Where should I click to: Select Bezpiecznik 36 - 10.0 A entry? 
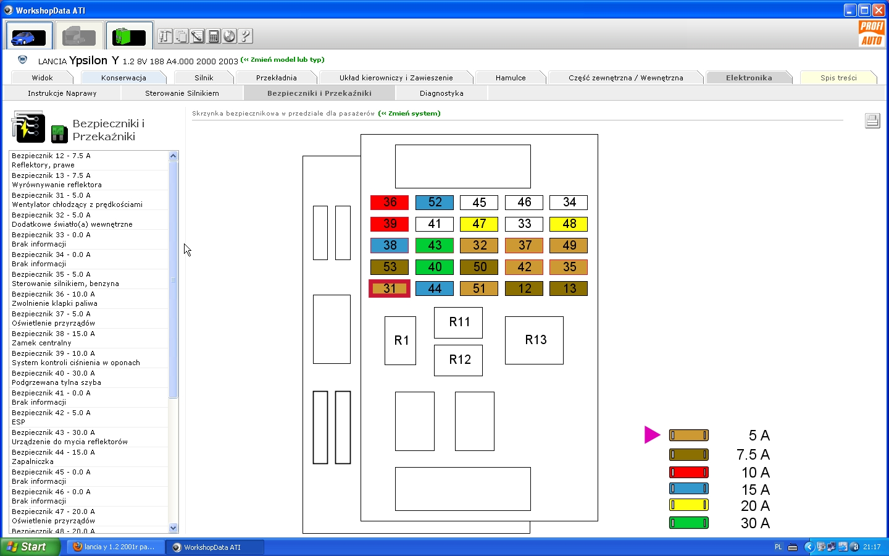pyautogui.click(x=89, y=299)
